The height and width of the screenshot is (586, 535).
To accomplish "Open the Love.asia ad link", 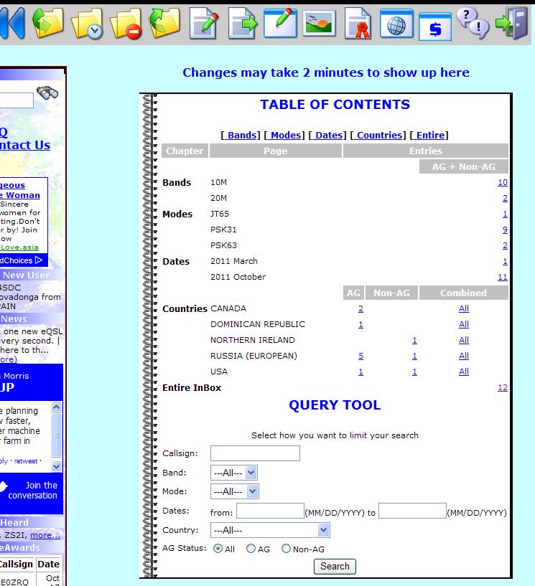I will 19,247.
